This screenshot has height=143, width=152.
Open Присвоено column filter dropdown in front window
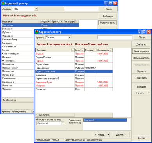click(x=95, y=50)
